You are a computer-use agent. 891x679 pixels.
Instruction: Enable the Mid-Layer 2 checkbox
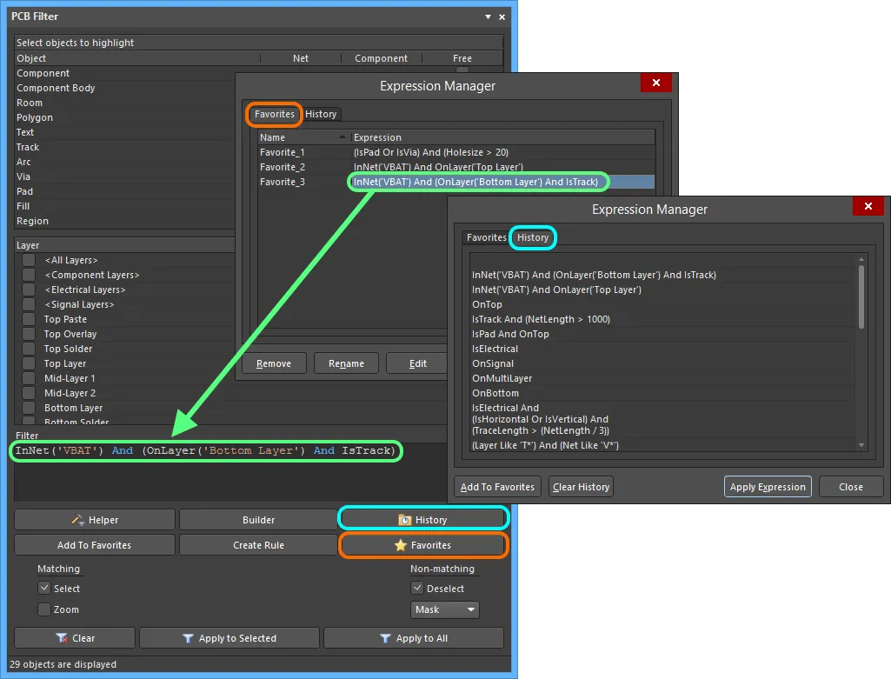(x=29, y=393)
